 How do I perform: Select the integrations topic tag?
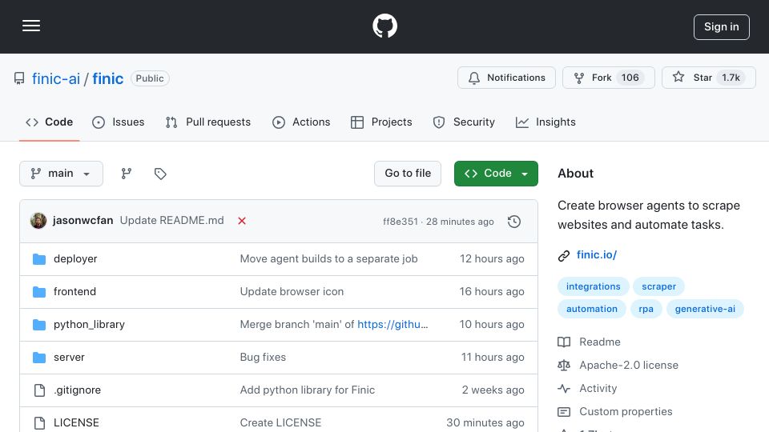[593, 286]
